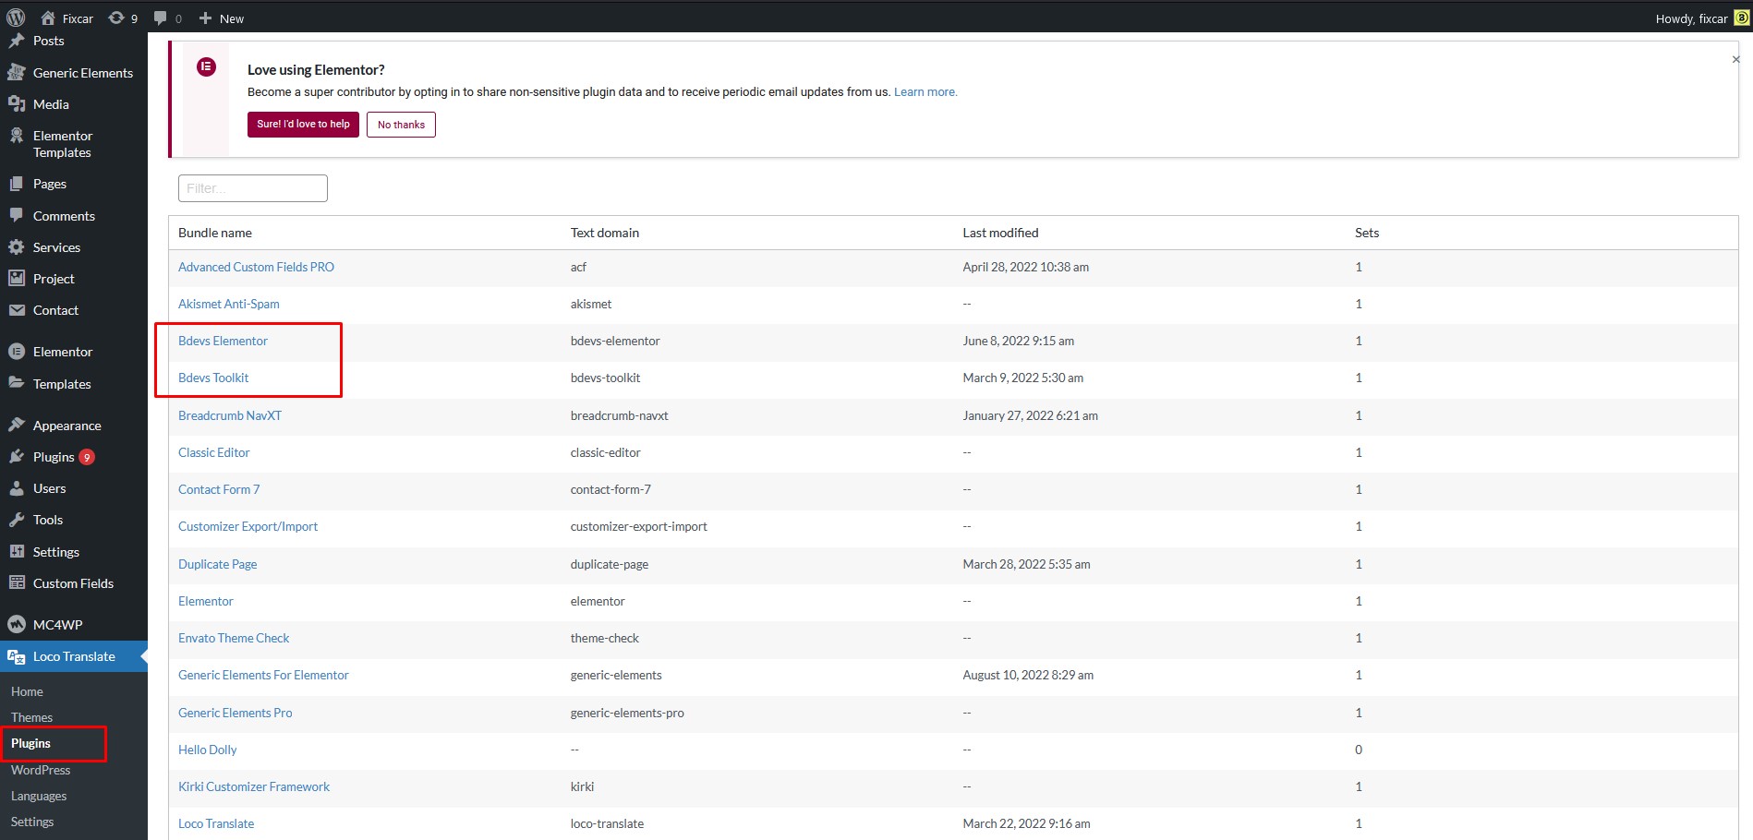Image resolution: width=1753 pixels, height=840 pixels.
Task: Open the comments bubble icon in the admin bar
Action: coord(161,18)
